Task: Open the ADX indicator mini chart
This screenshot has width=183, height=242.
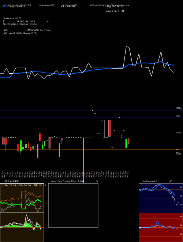Action: (x=22, y=198)
